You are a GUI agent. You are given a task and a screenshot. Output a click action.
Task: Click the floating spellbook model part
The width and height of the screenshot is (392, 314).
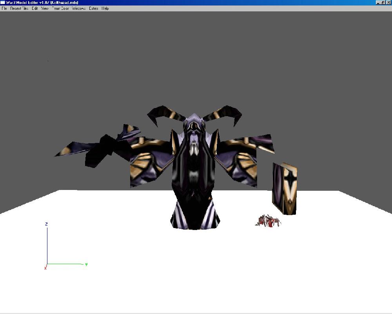pos(285,188)
